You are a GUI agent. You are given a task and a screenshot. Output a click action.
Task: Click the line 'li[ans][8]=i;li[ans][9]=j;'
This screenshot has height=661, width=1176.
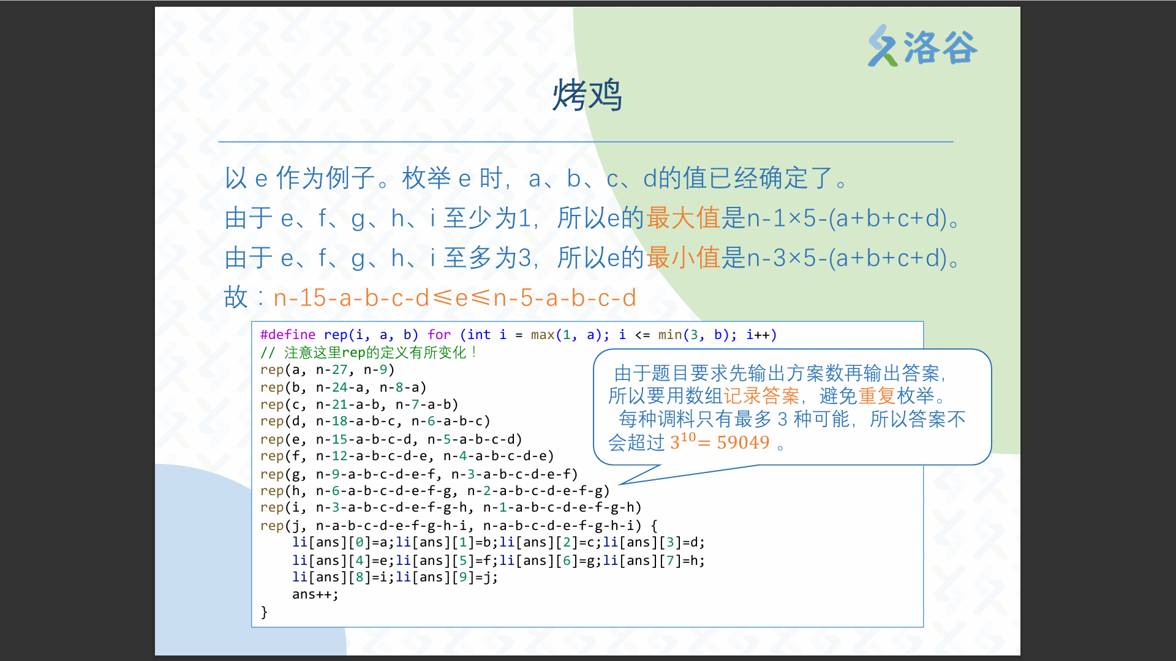coord(395,577)
